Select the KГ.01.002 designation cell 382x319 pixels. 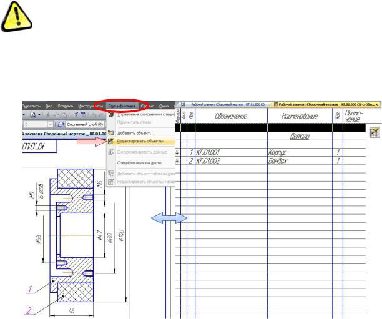point(231,161)
